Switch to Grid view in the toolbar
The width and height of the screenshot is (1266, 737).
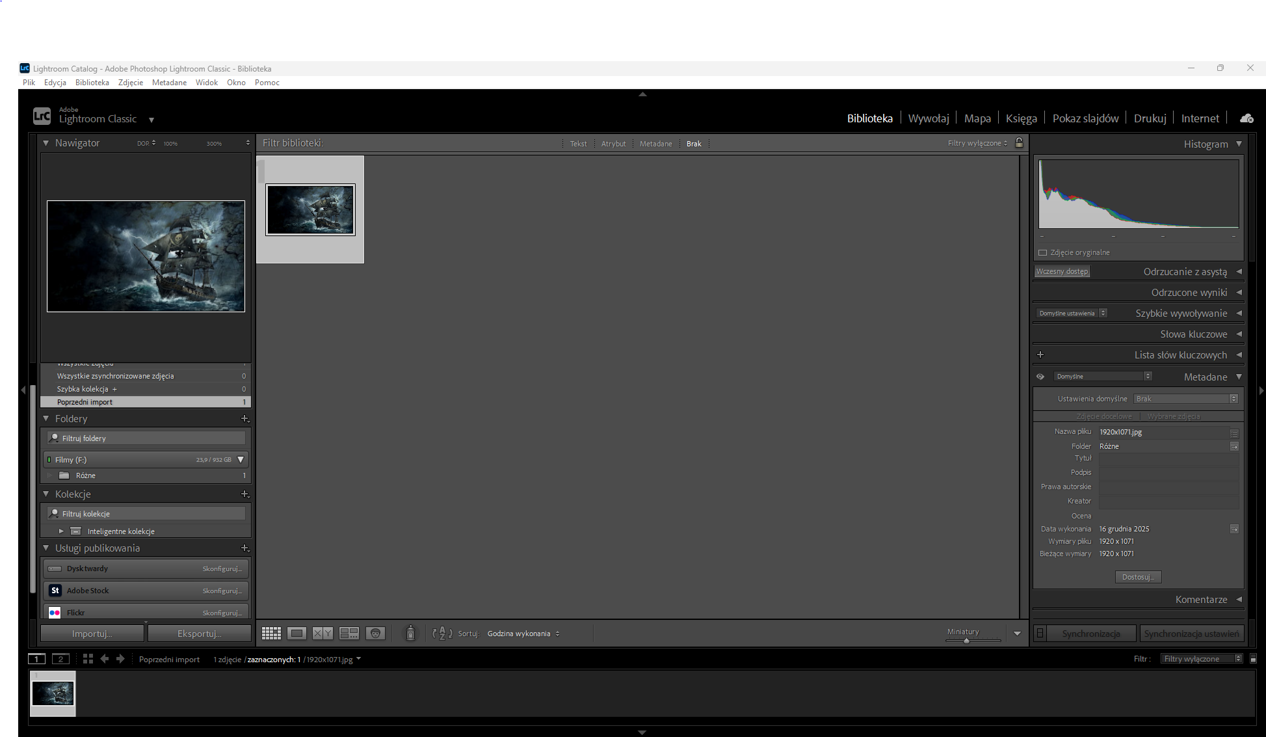pos(271,634)
